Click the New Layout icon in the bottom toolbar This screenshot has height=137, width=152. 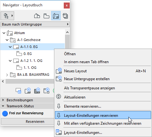point(28,91)
